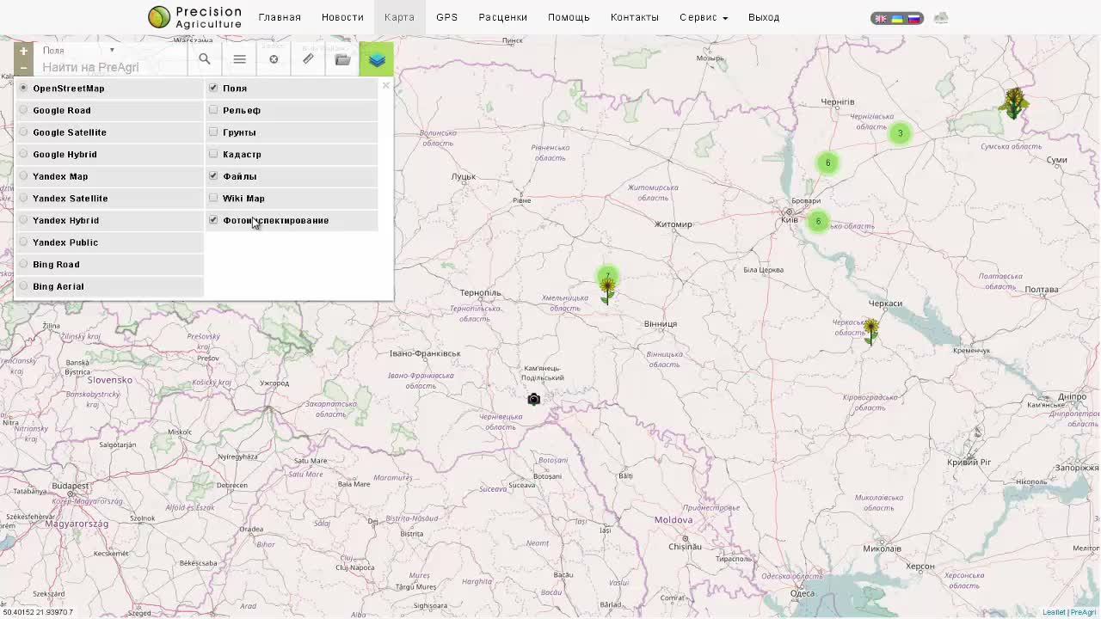Click the Chișinău city label

pyautogui.click(x=686, y=546)
